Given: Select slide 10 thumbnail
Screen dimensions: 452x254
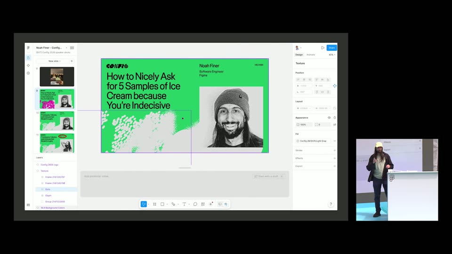Looking at the screenshot, I should pos(57,121).
